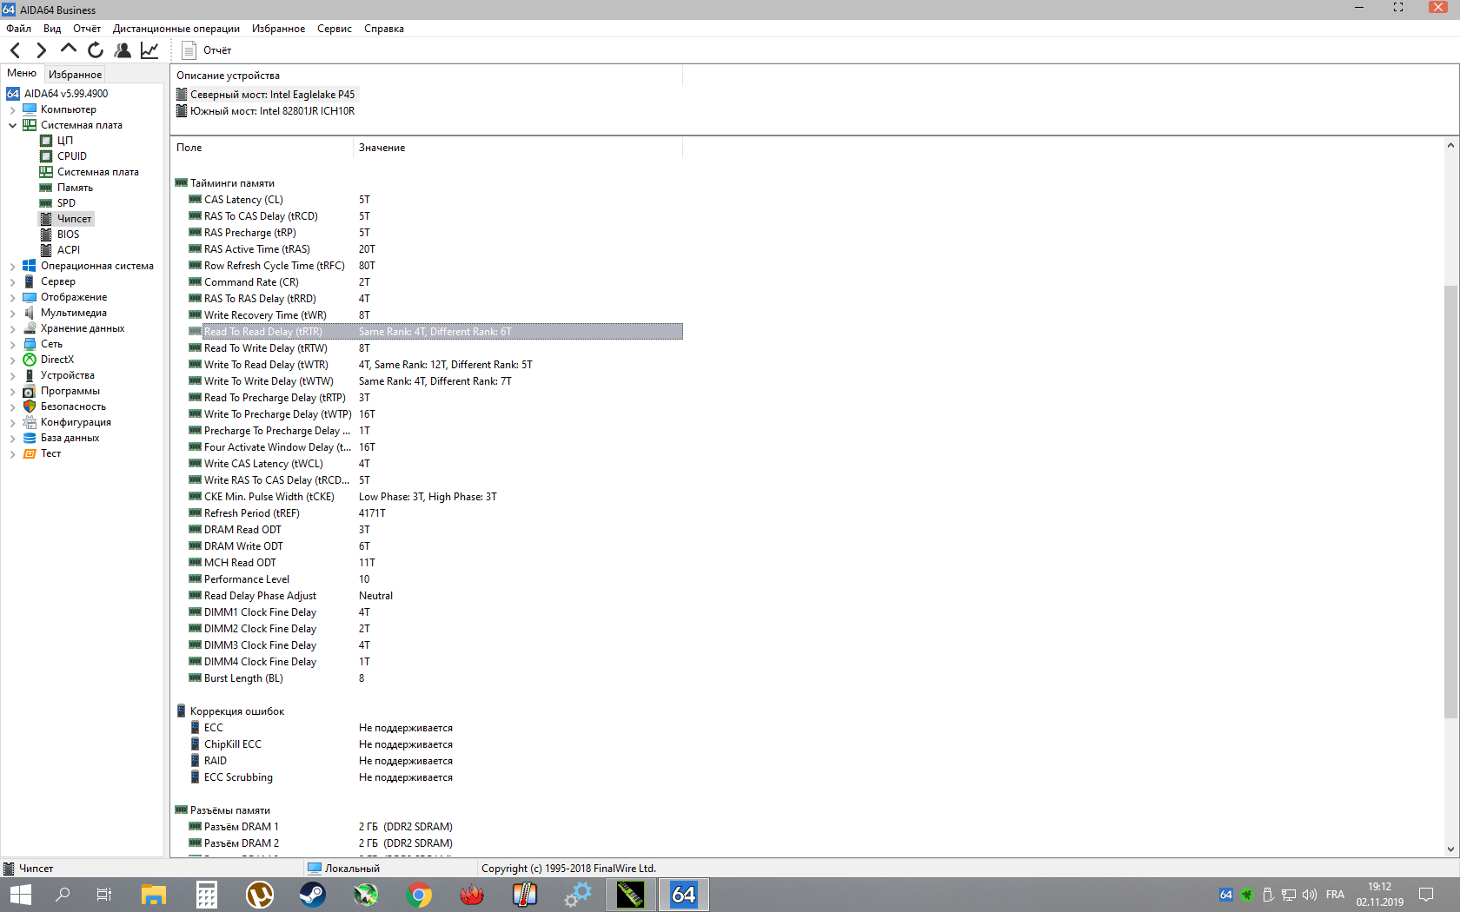Open the Избранное menu in menu bar
Viewport: 1460px width, 912px height.
pyautogui.click(x=279, y=29)
